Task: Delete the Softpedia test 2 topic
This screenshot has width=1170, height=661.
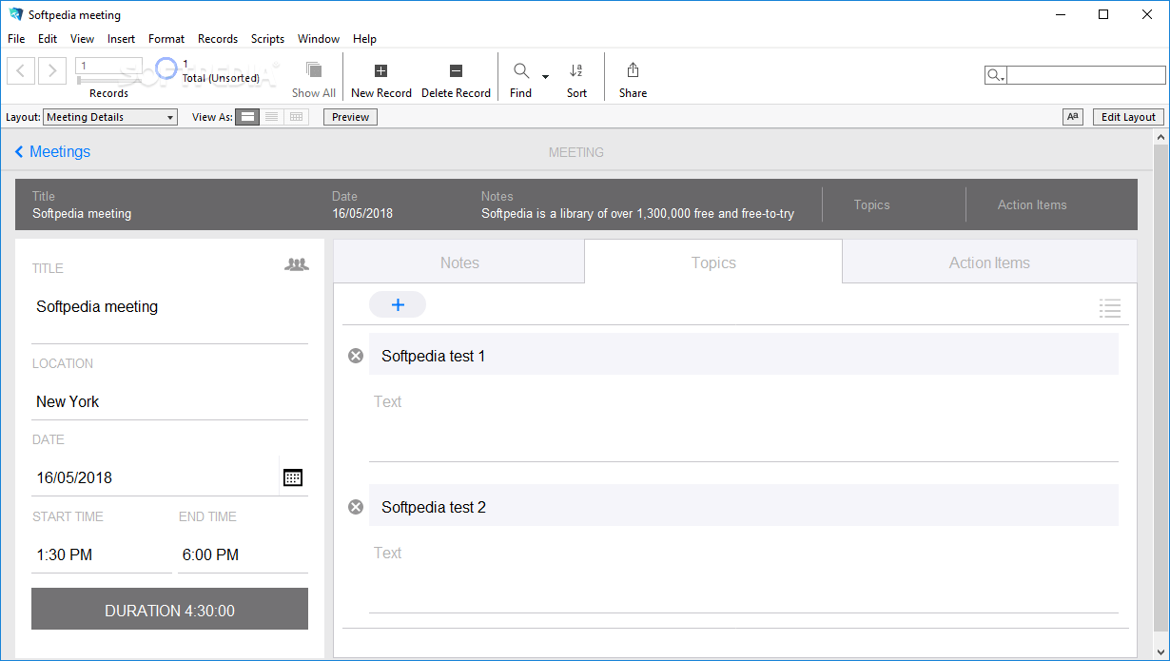Action: pyautogui.click(x=356, y=507)
